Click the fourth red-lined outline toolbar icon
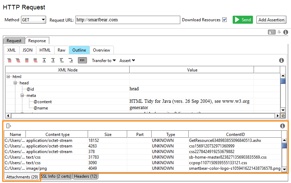291x183 pixels. (35, 60)
